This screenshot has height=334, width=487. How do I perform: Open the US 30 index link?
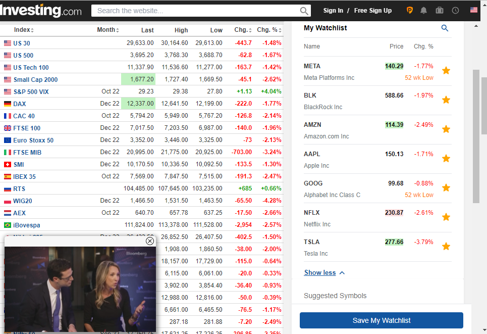(22, 43)
